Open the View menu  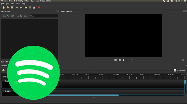(x=18, y=4)
